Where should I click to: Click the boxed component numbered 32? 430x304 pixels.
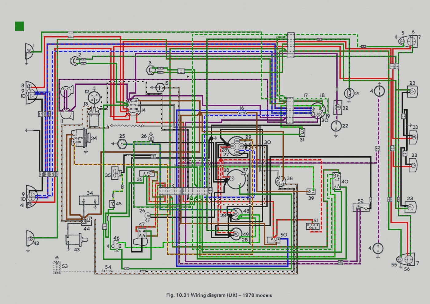[337, 107]
